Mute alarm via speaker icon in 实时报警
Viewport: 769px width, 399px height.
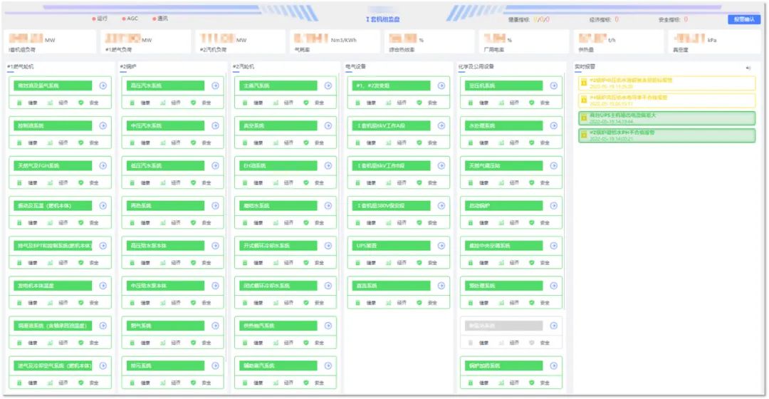click(748, 68)
